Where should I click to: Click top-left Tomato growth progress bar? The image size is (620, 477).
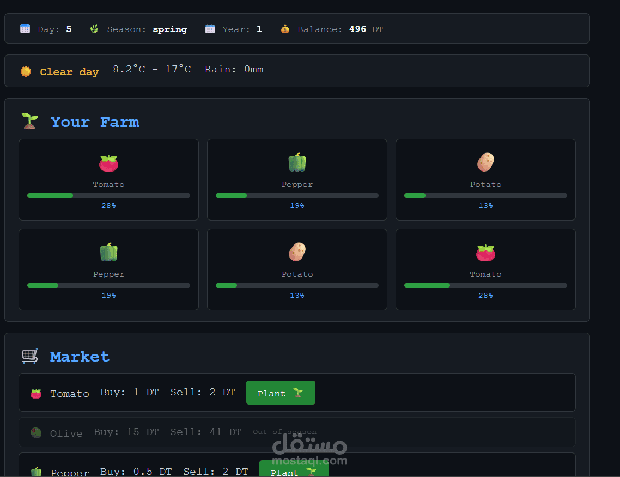tap(109, 195)
